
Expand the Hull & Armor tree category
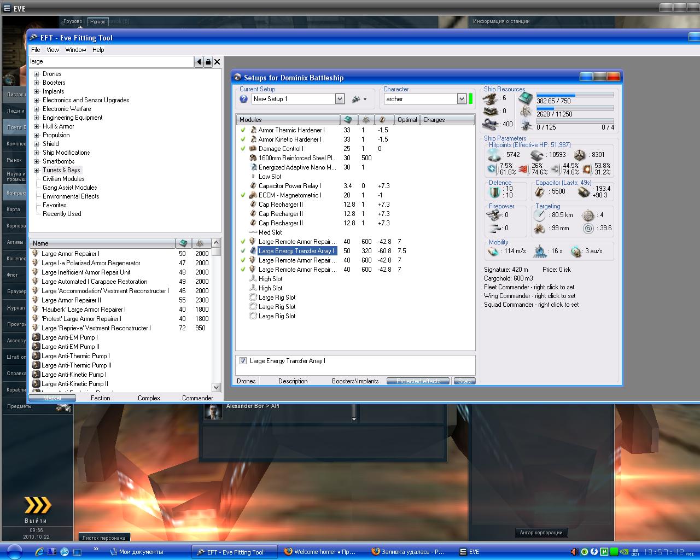[37, 126]
